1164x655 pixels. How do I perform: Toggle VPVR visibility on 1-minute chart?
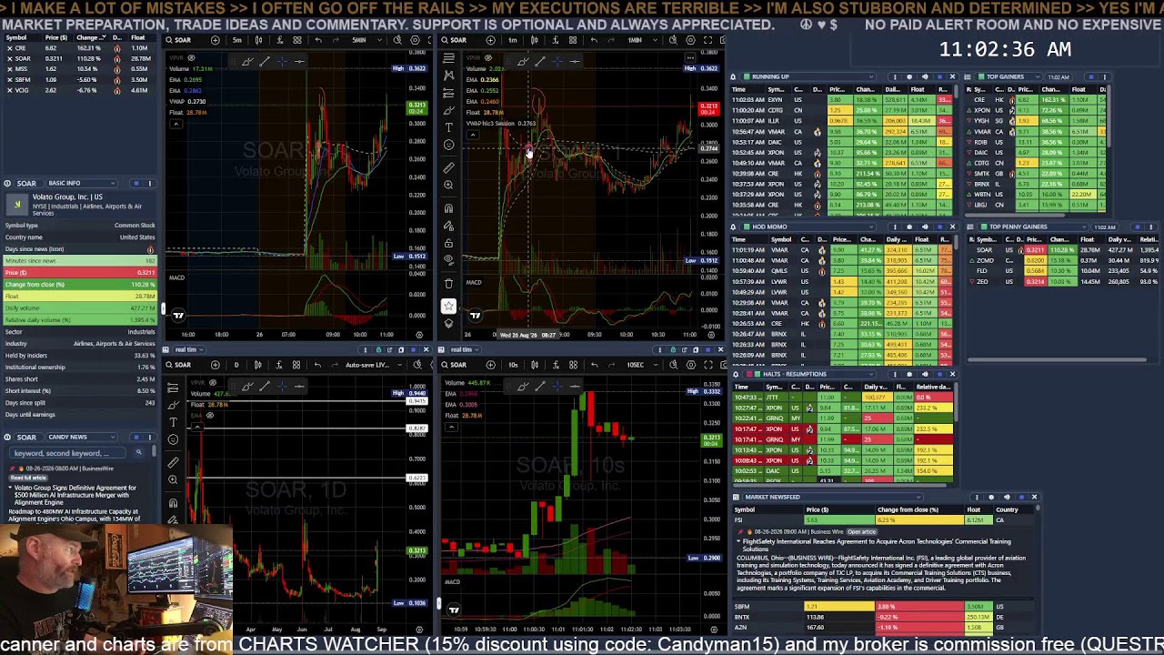488,58
